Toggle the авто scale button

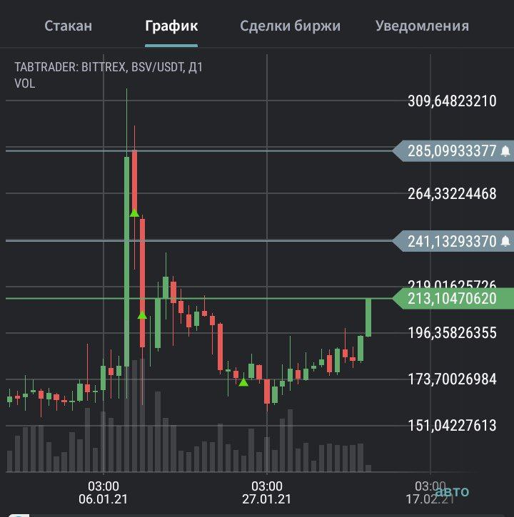tap(453, 491)
